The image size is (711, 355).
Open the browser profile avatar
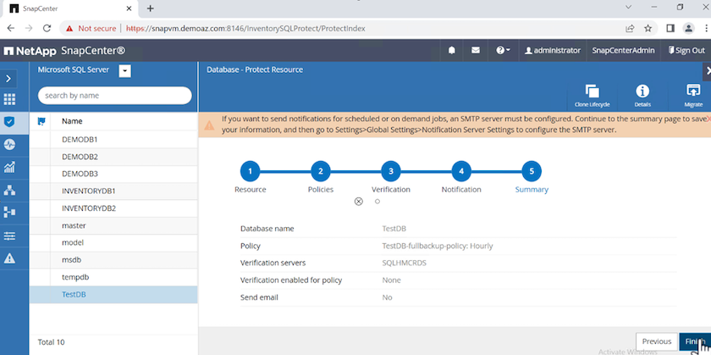[x=688, y=28]
